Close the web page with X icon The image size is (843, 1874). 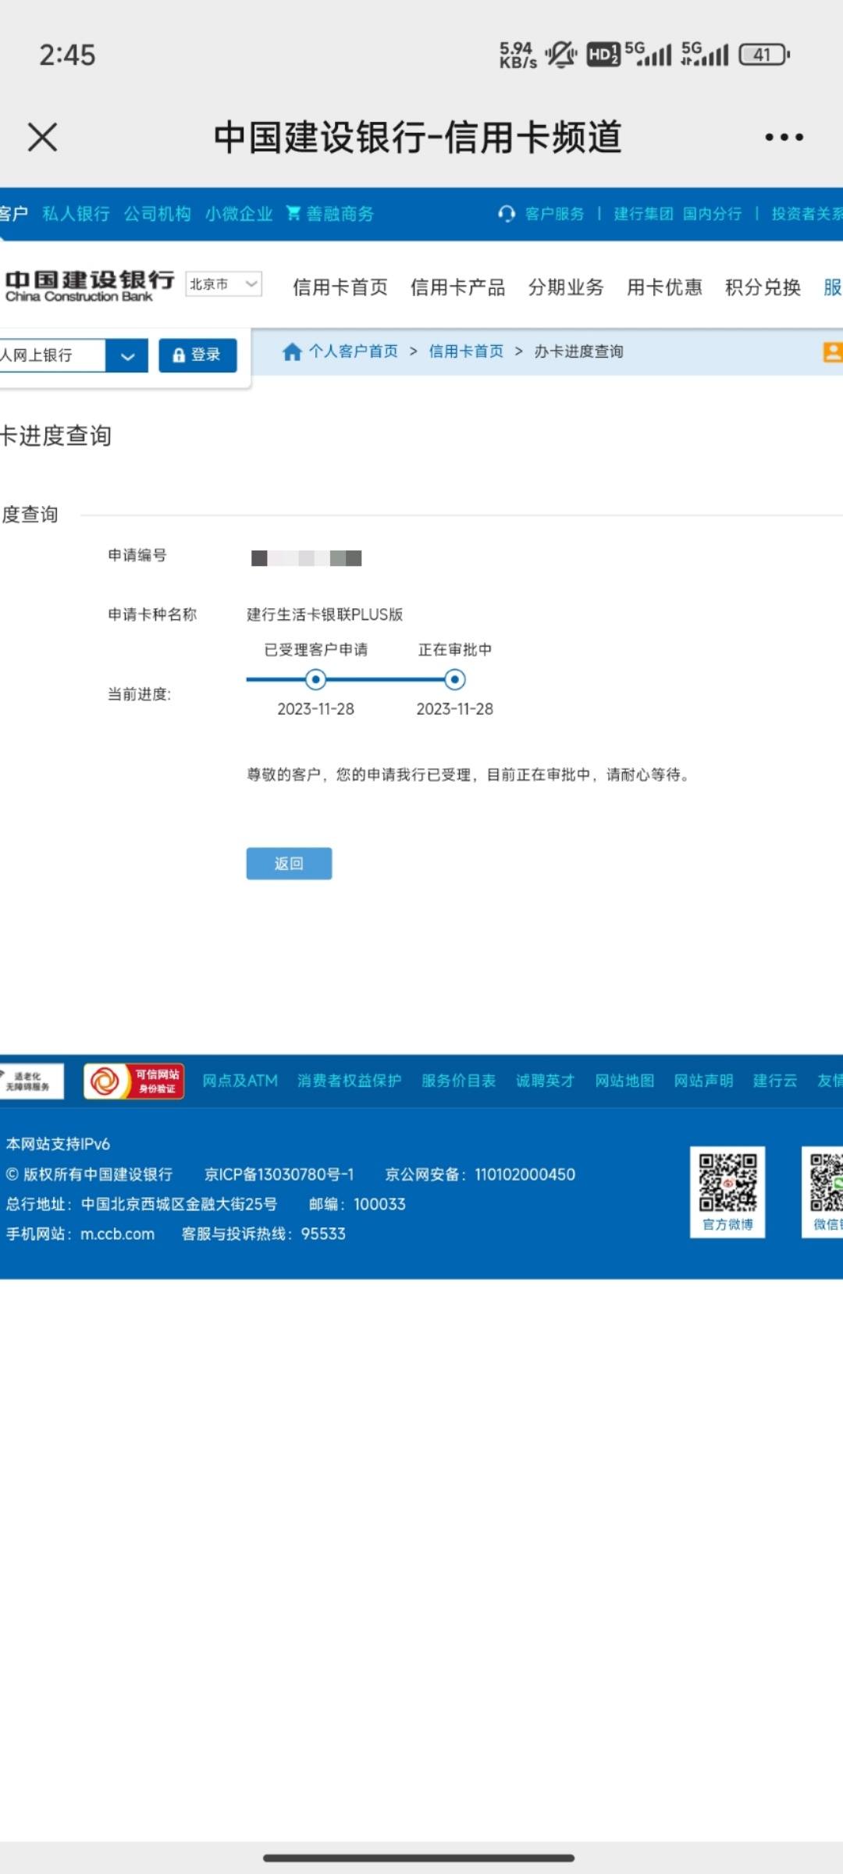(42, 137)
